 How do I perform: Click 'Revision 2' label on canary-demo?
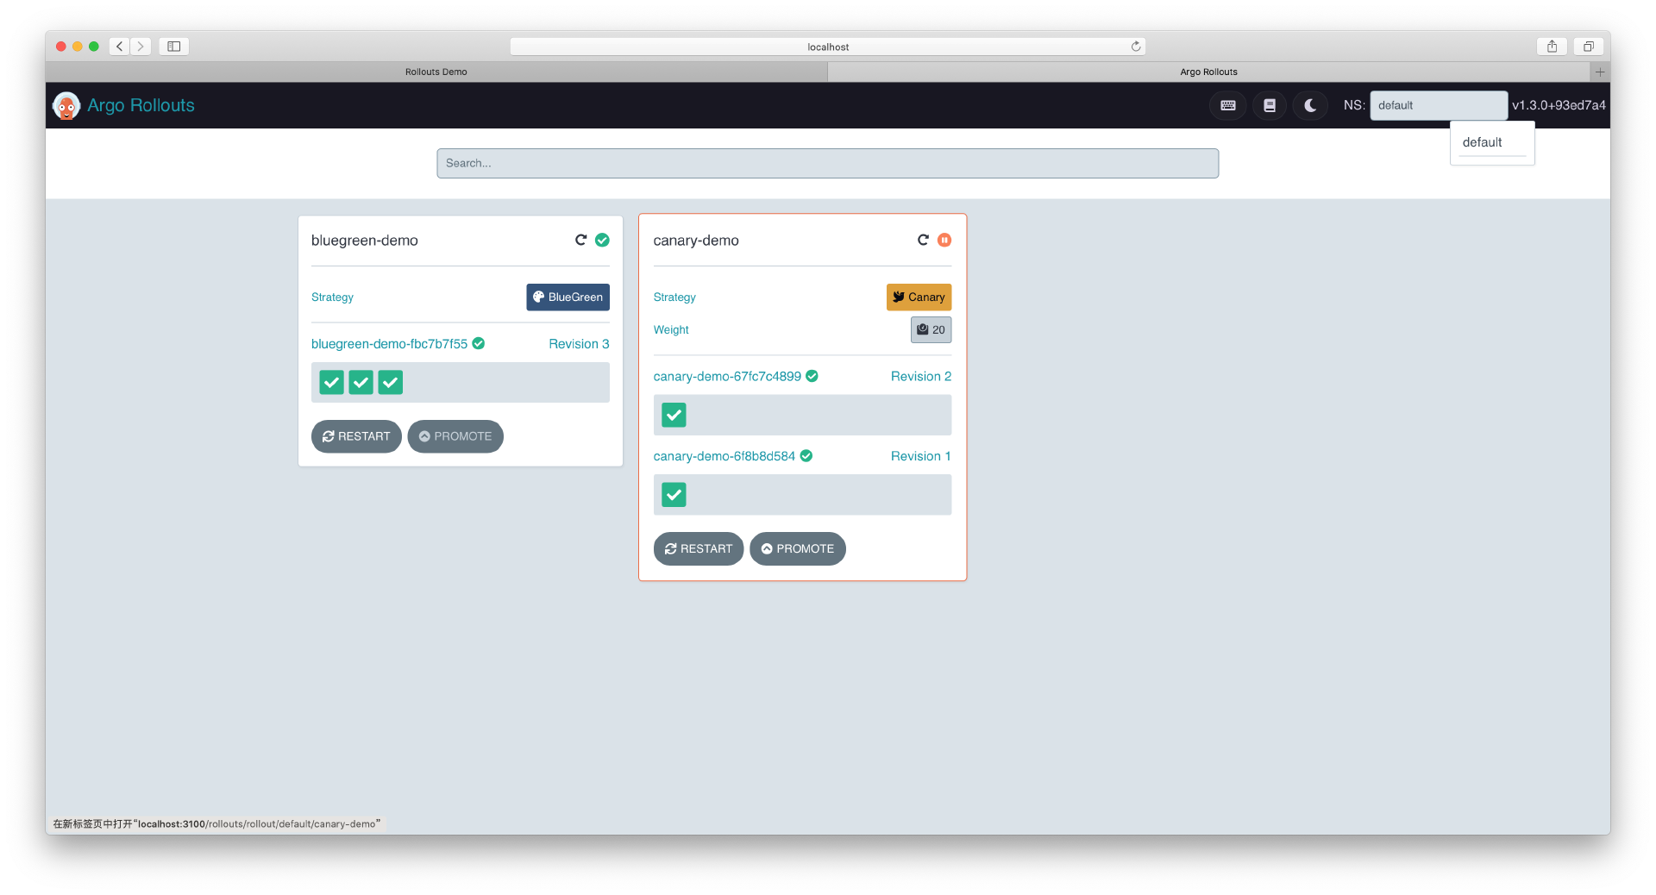coord(921,376)
